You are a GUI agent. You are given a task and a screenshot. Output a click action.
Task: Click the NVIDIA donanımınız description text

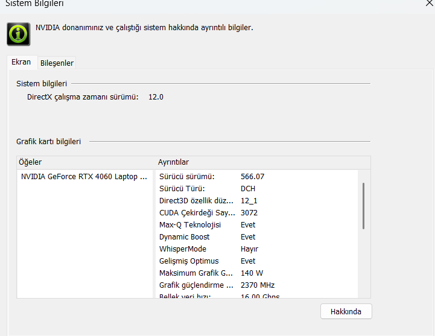point(144,28)
